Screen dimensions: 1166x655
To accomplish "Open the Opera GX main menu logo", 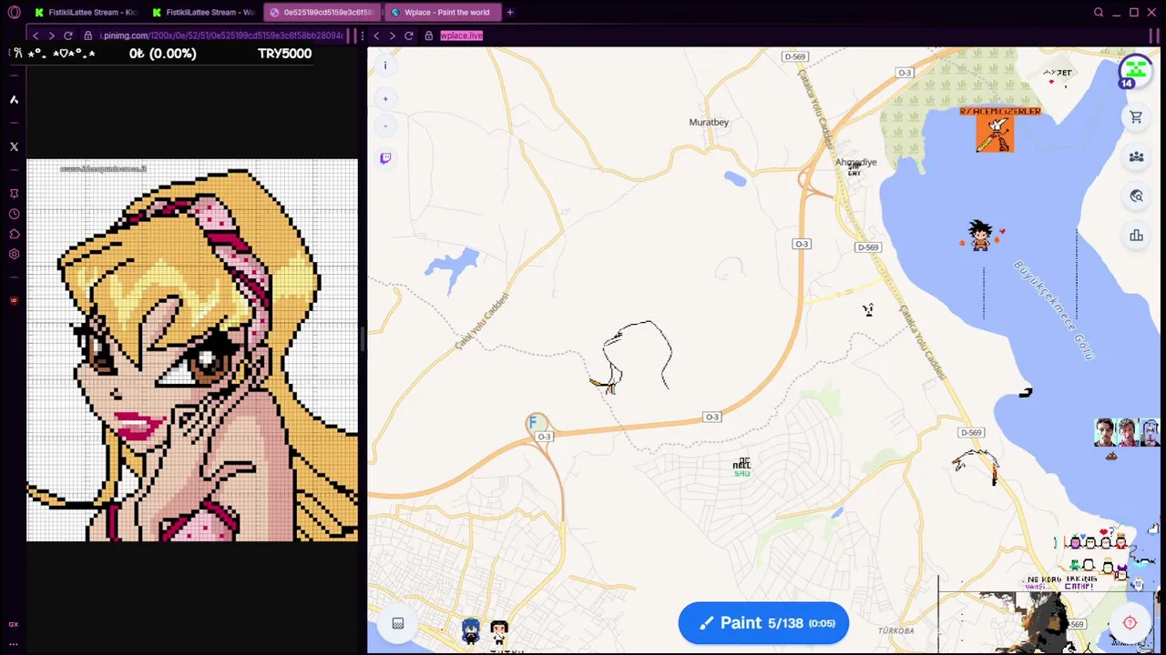I will 14,12.
